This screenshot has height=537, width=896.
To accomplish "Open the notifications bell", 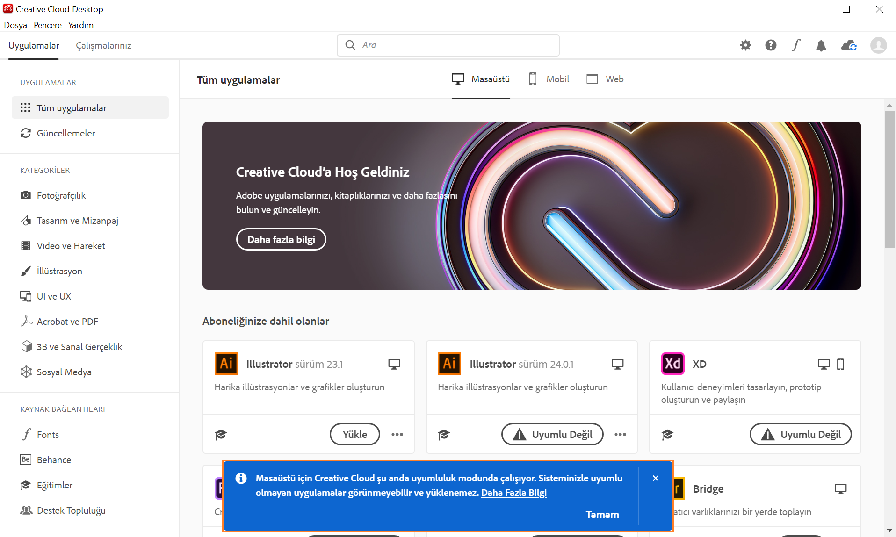I will point(821,45).
